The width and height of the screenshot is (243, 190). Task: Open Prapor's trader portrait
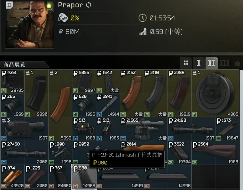pyautogui.click(x=30, y=24)
